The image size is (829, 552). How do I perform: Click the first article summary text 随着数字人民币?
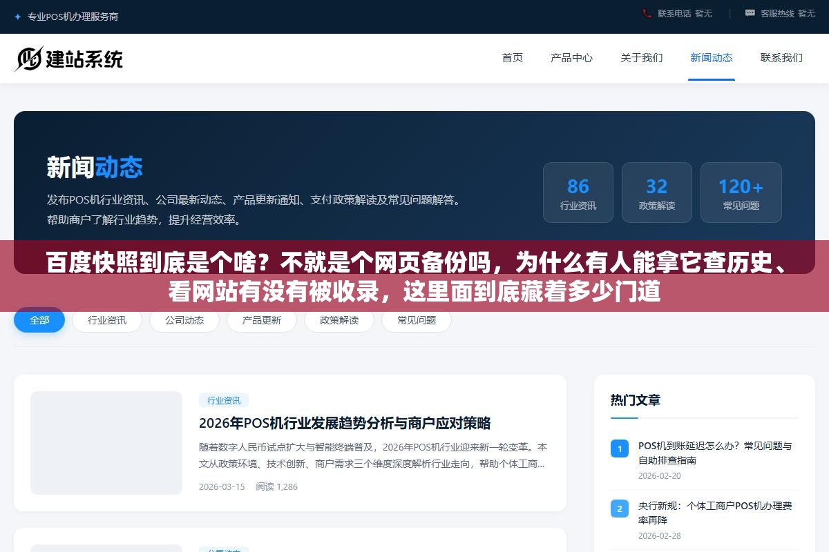coord(373,455)
